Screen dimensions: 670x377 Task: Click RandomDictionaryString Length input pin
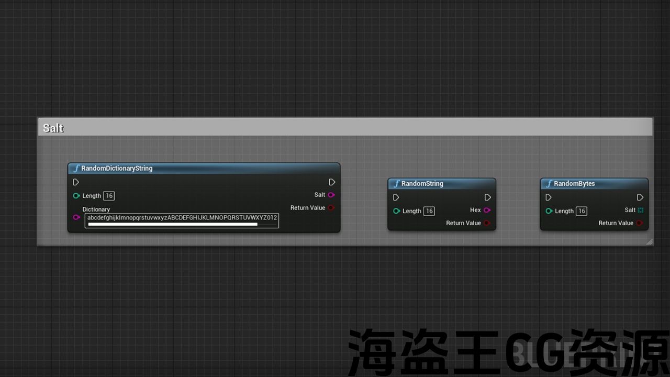[x=76, y=196]
